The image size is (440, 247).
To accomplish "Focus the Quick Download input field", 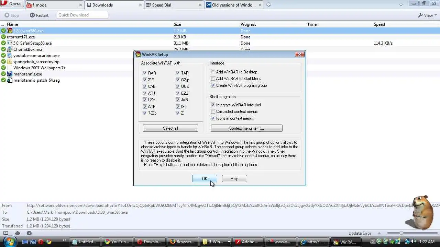I will 82,15.
